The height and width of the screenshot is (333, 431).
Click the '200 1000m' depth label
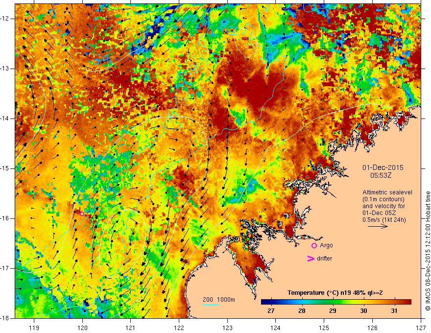coord(219,300)
